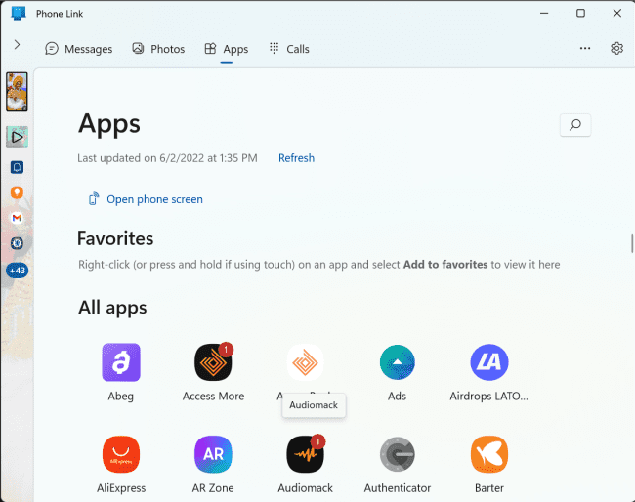
Task: Open the Authenticator app icon
Action: pyautogui.click(x=398, y=454)
